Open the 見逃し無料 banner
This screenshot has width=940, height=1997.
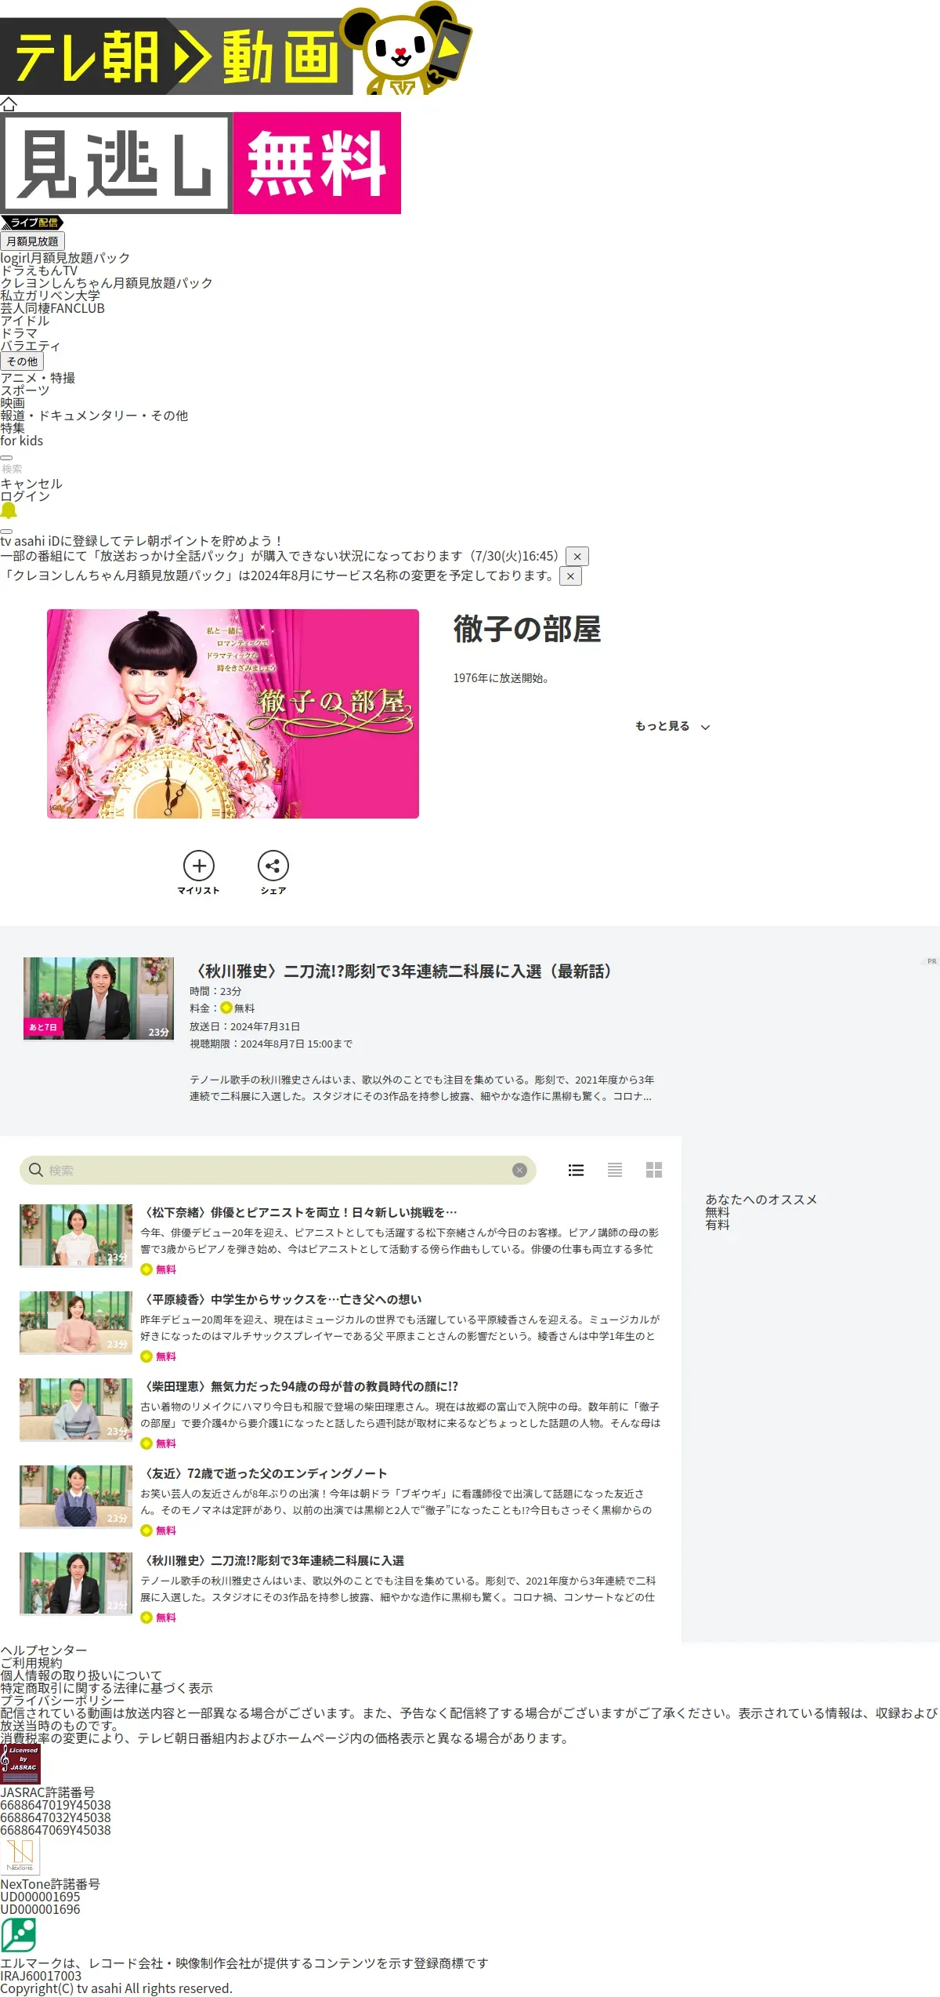[x=201, y=163]
